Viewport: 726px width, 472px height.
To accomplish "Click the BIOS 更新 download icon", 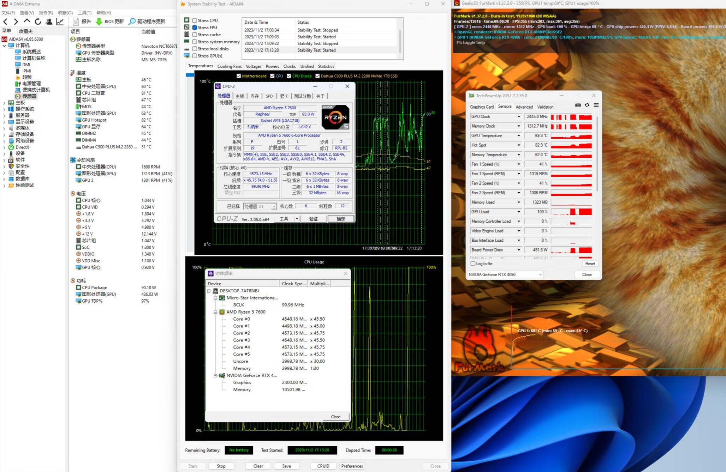I will 99,22.
